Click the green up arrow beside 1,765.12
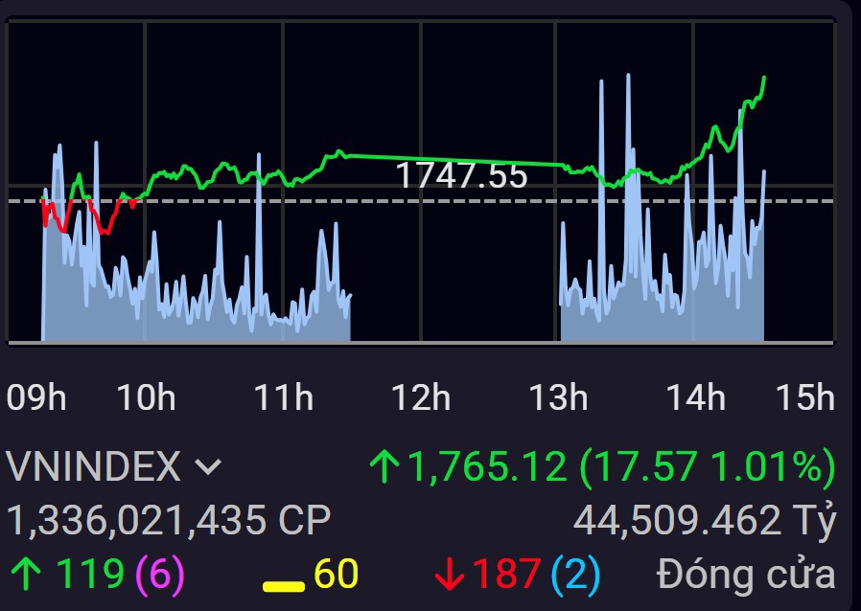The height and width of the screenshot is (611, 861). click(x=384, y=467)
